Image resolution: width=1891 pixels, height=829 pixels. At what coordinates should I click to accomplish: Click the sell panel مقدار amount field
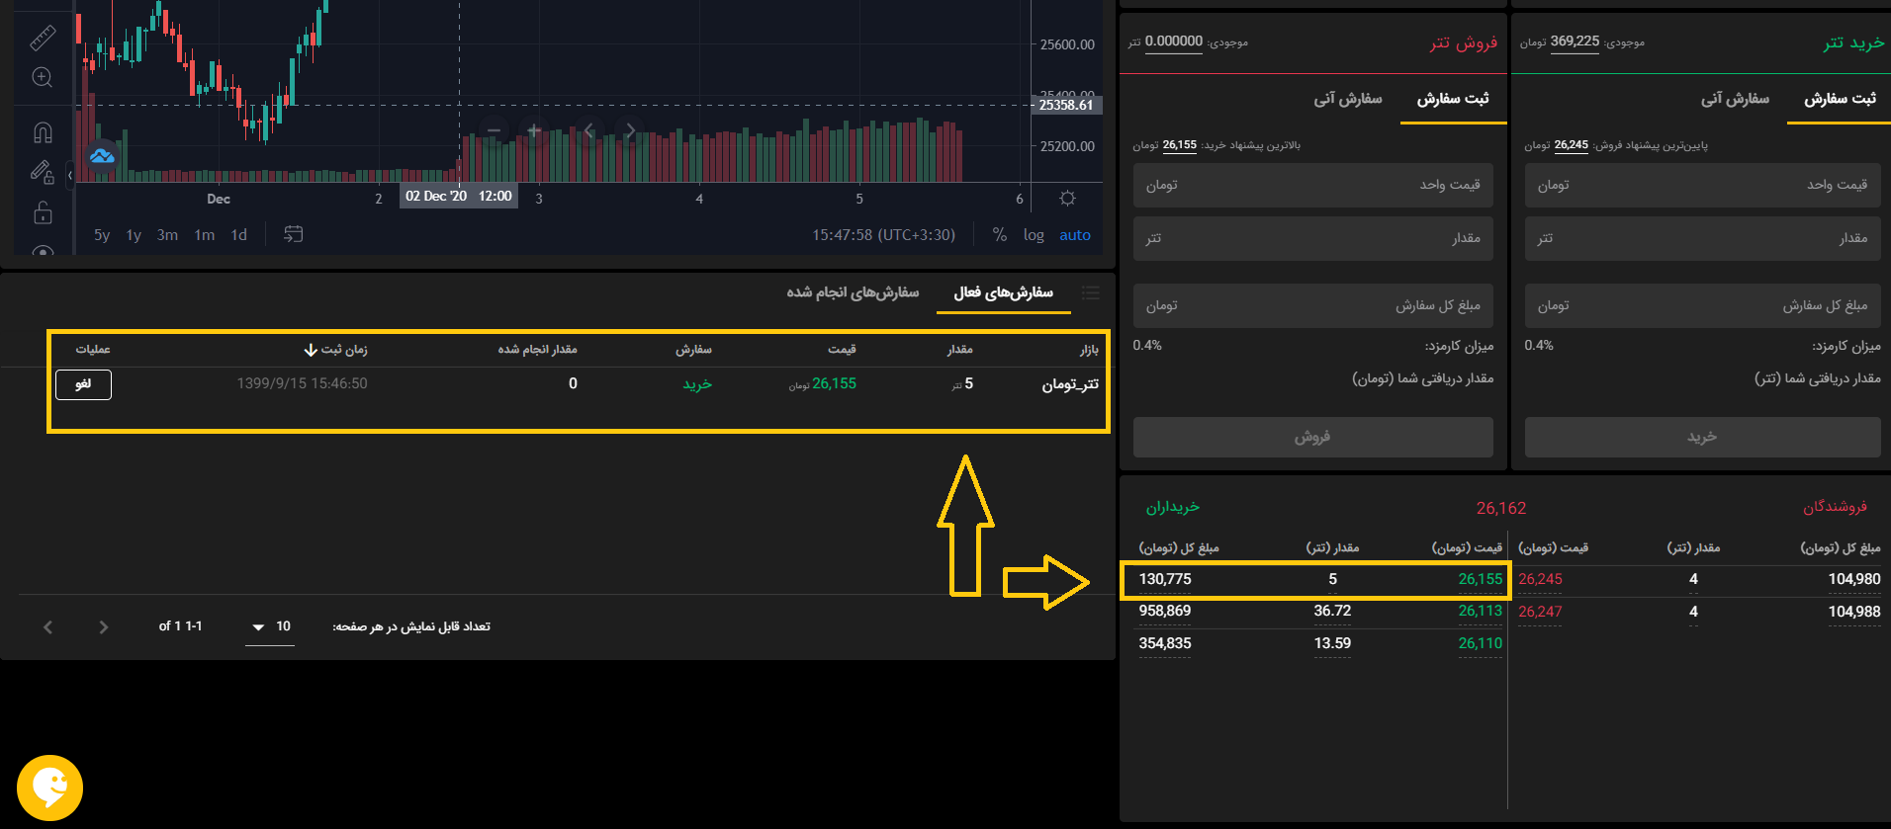(1313, 238)
